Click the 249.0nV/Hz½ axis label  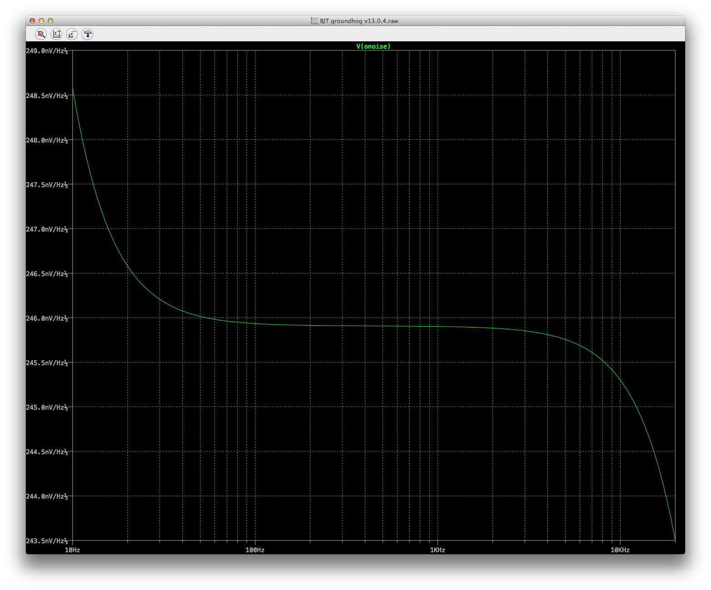click(47, 51)
